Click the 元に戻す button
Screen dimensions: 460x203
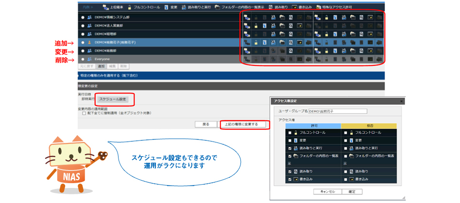pos(87,66)
